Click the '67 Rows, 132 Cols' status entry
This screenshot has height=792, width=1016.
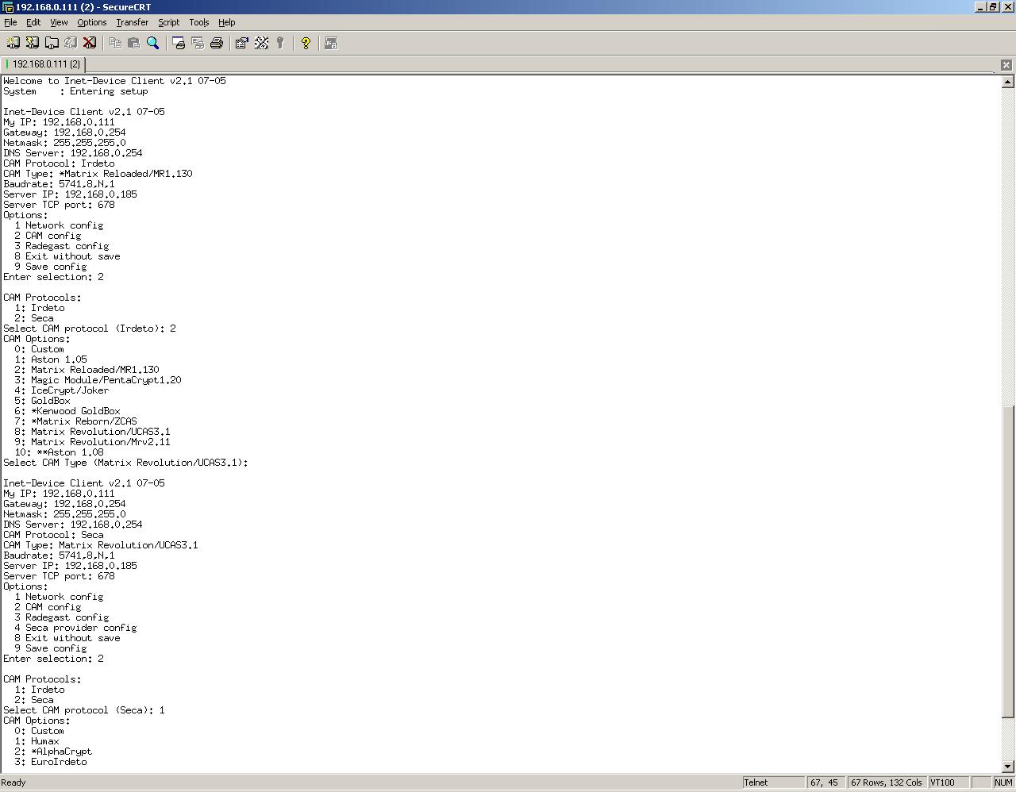coord(886,782)
